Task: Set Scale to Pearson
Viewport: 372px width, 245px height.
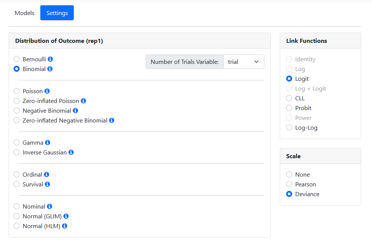Action: tap(289, 185)
